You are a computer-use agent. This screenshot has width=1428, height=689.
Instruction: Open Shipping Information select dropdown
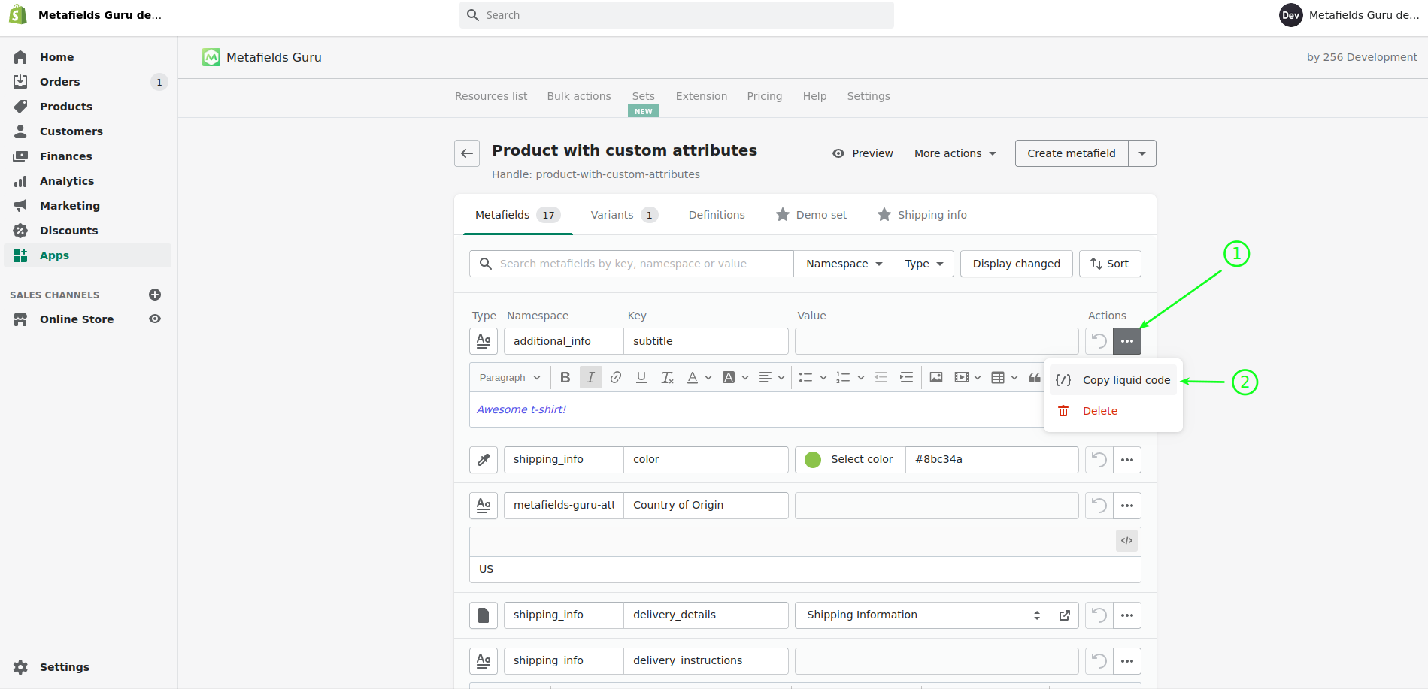[923, 615]
